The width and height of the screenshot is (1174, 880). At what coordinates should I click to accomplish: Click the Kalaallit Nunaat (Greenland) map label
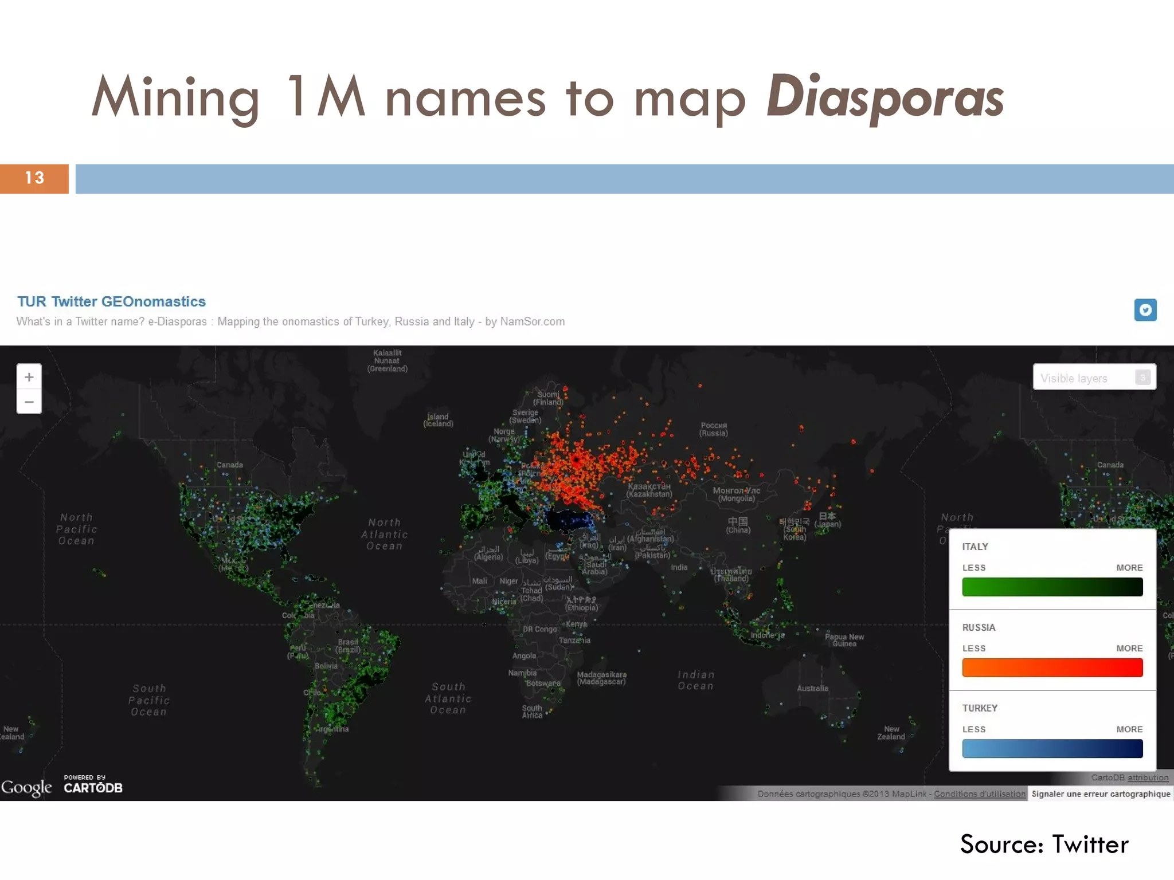[388, 361]
